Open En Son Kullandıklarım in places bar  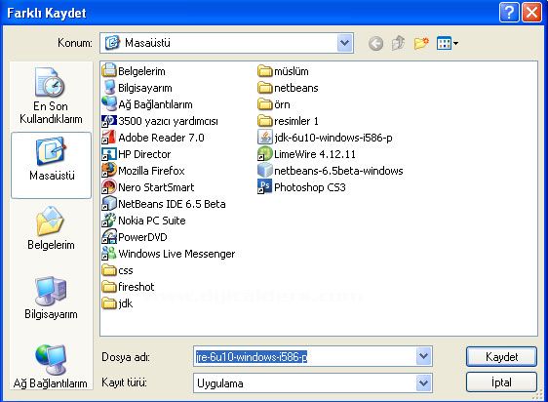[51, 96]
